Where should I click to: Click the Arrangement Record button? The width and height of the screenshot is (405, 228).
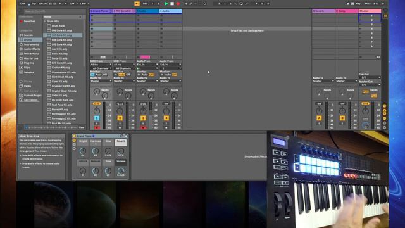coord(178,4)
